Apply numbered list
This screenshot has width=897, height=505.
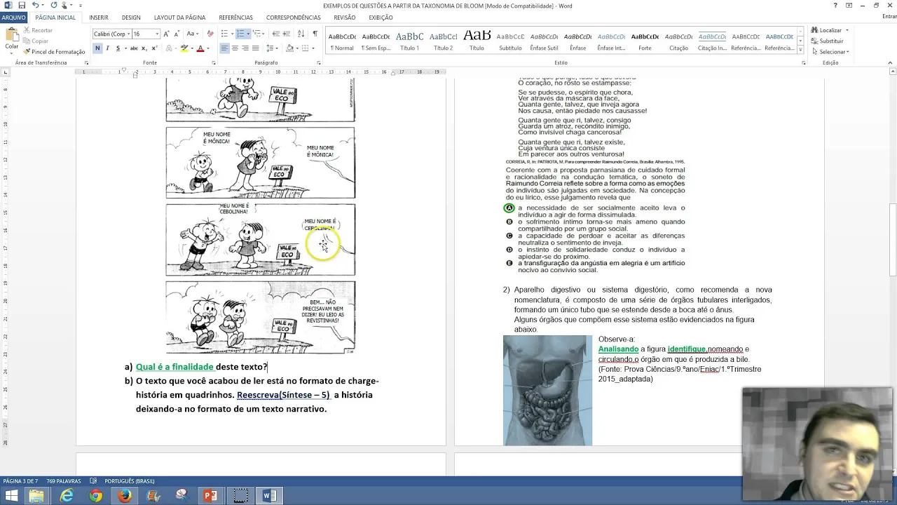click(x=240, y=34)
